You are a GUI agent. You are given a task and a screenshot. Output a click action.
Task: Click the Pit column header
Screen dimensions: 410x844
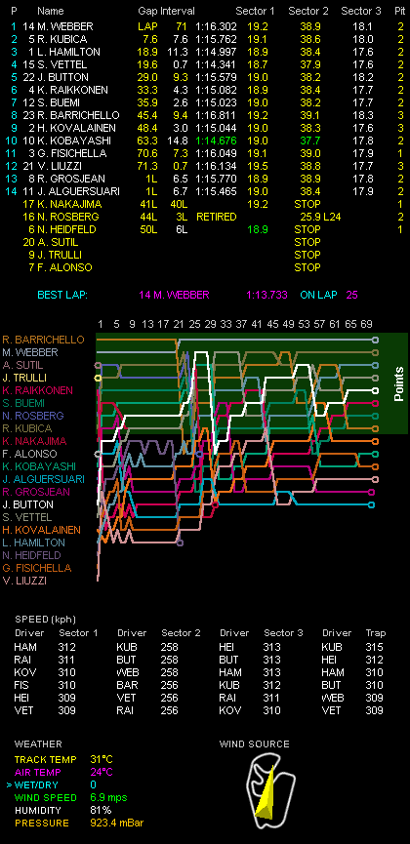(x=399, y=11)
